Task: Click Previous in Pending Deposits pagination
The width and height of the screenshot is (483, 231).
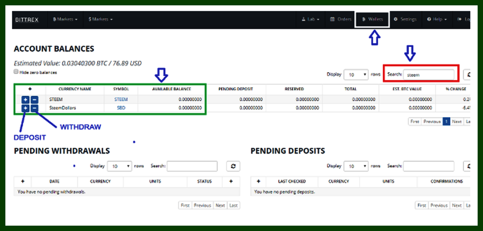Action: [439, 205]
